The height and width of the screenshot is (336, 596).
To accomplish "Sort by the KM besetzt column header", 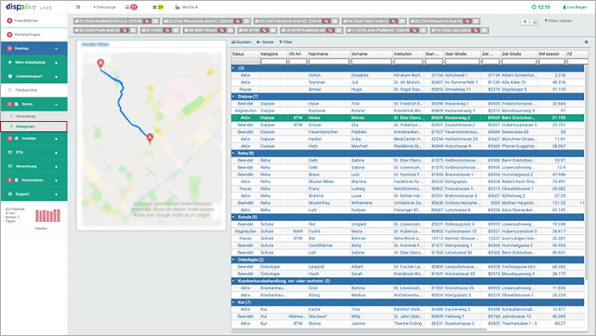I will click(552, 54).
